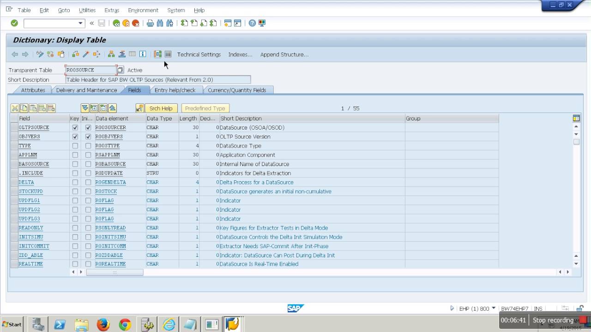Viewport: 591px width, 332px height.
Task: Open Internet Explorer from the taskbar
Action: pyautogui.click(x=169, y=325)
